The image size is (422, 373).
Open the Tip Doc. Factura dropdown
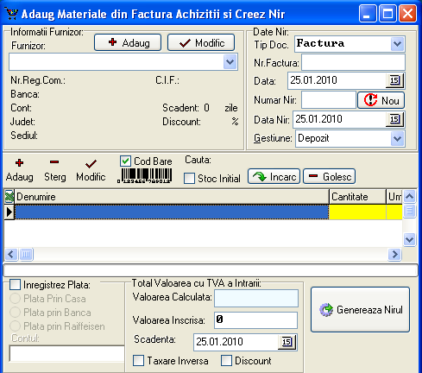(397, 44)
